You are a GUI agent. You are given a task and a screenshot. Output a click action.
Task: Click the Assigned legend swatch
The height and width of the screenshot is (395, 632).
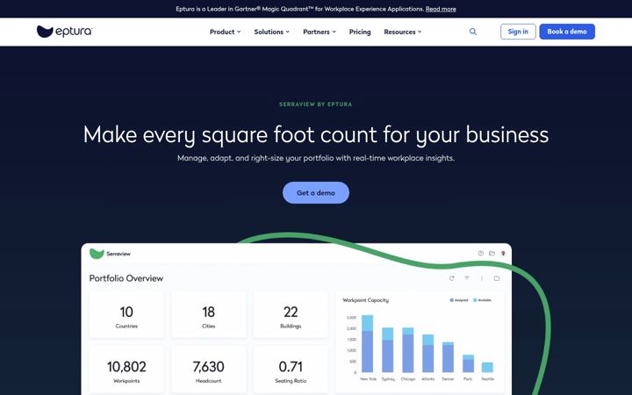coord(451,300)
